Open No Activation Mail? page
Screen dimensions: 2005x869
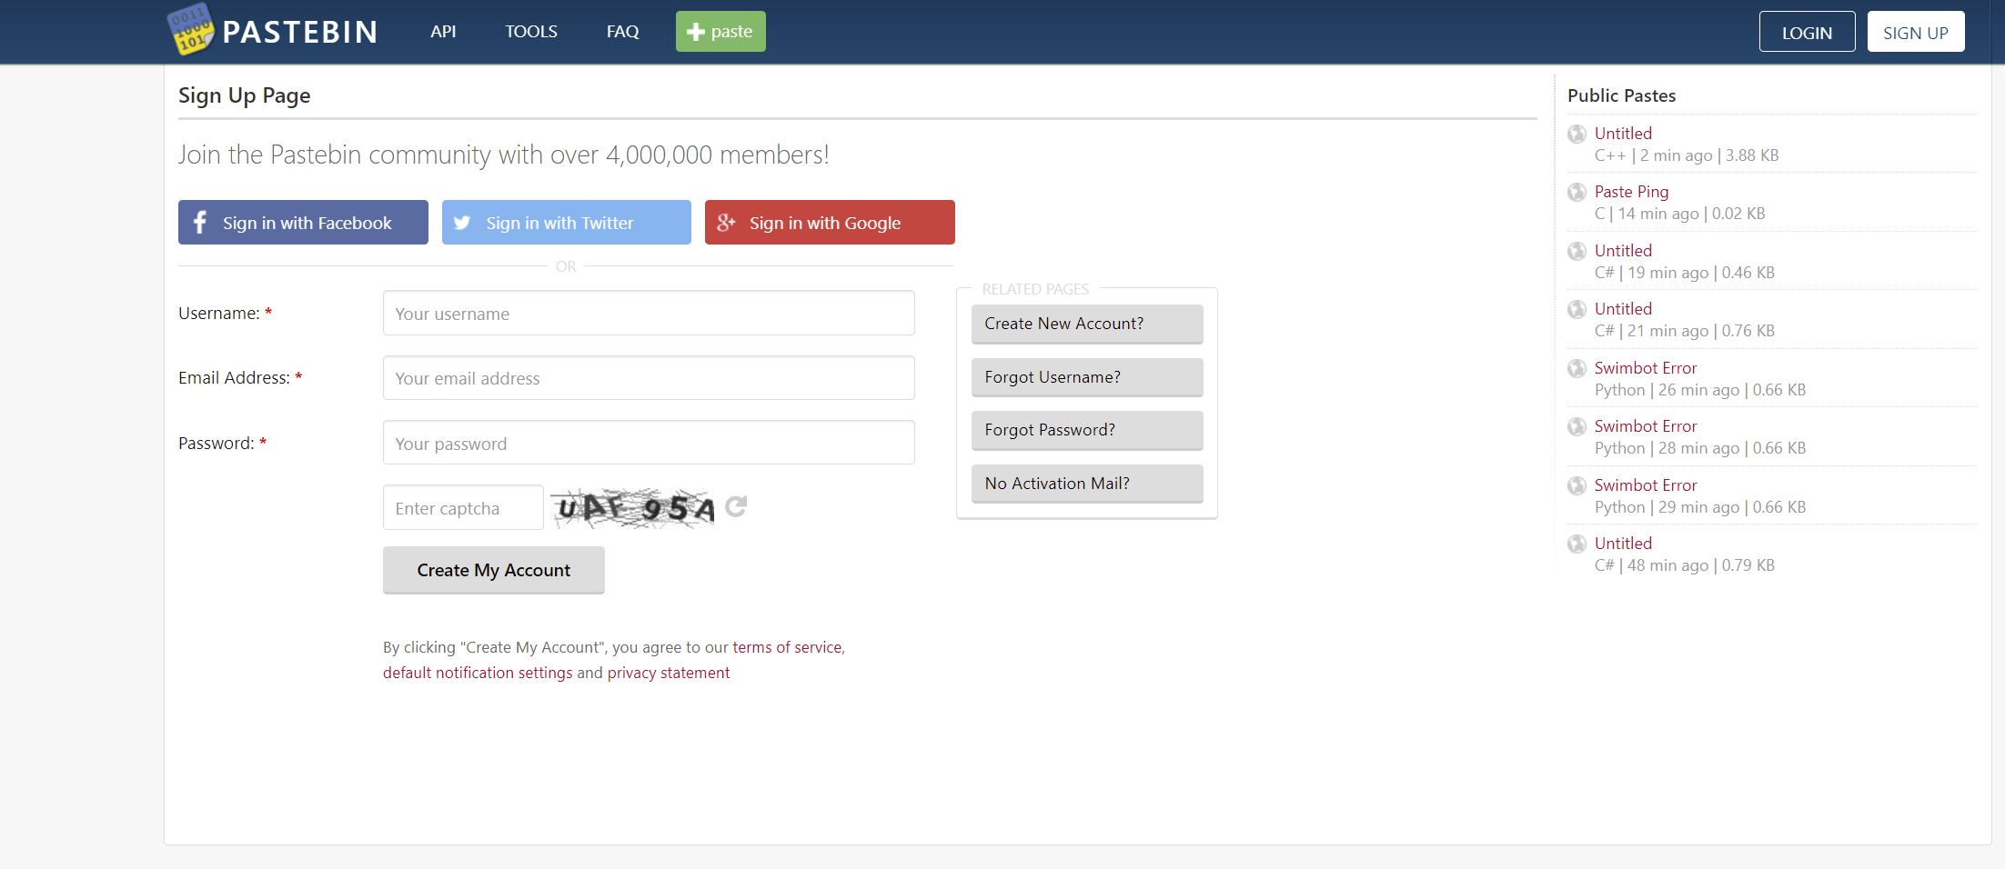click(1087, 484)
